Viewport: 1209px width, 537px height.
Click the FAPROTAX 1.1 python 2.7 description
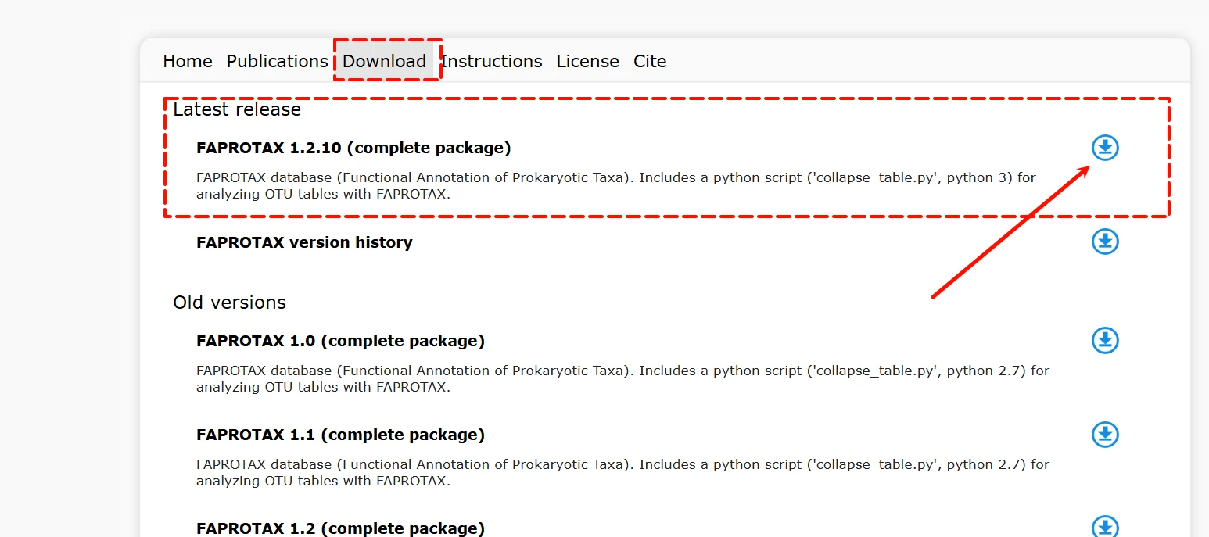coord(623,472)
